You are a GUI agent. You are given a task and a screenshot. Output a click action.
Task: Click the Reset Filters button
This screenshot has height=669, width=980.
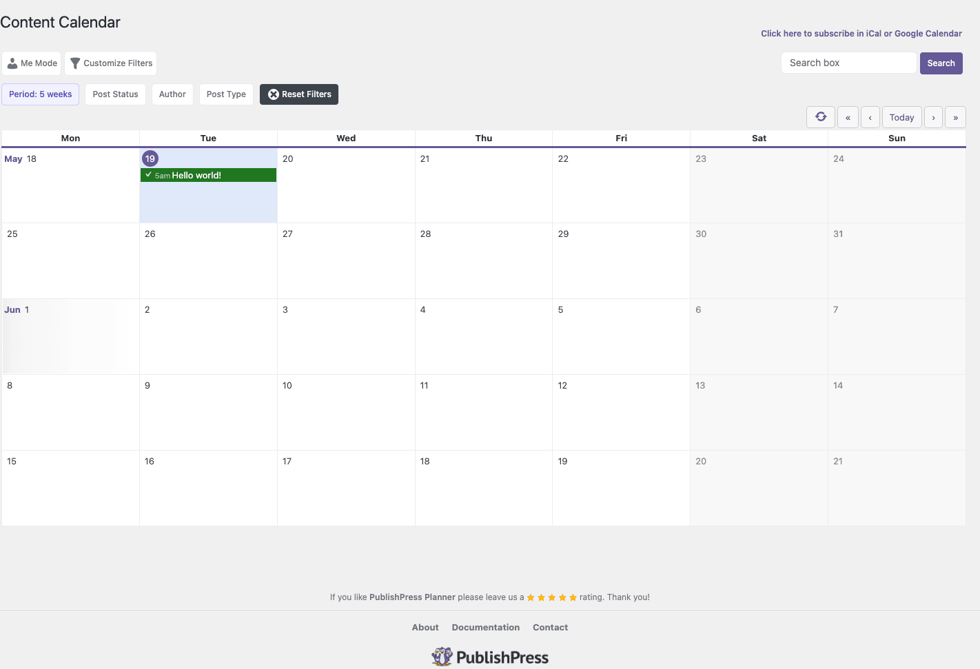pos(299,94)
